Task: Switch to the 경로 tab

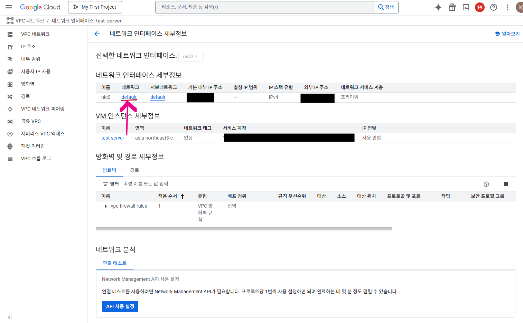Action: (x=134, y=170)
